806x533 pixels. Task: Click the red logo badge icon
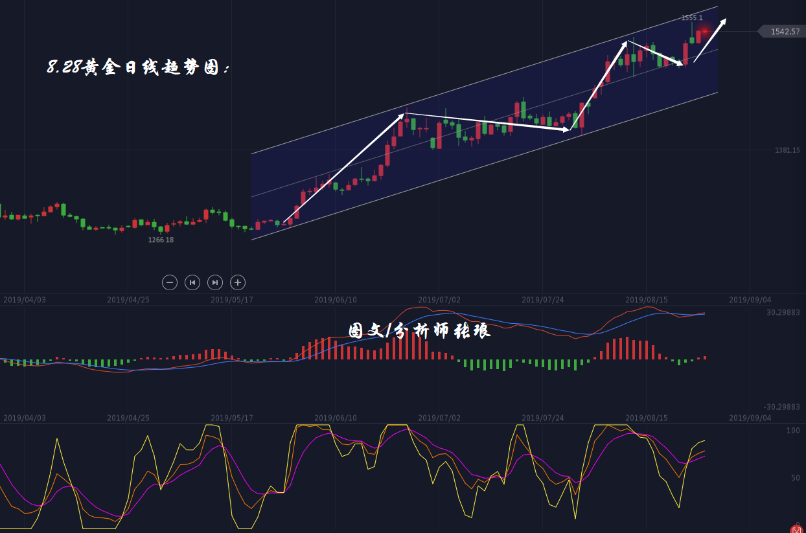point(796,529)
